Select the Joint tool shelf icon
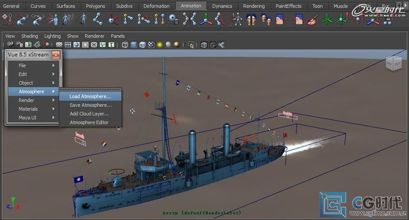The image size is (409, 220). click(98, 19)
